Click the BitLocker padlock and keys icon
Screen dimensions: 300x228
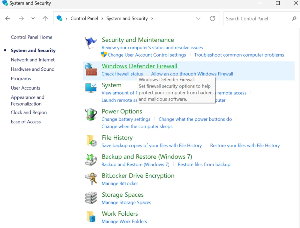pyautogui.click(x=91, y=179)
